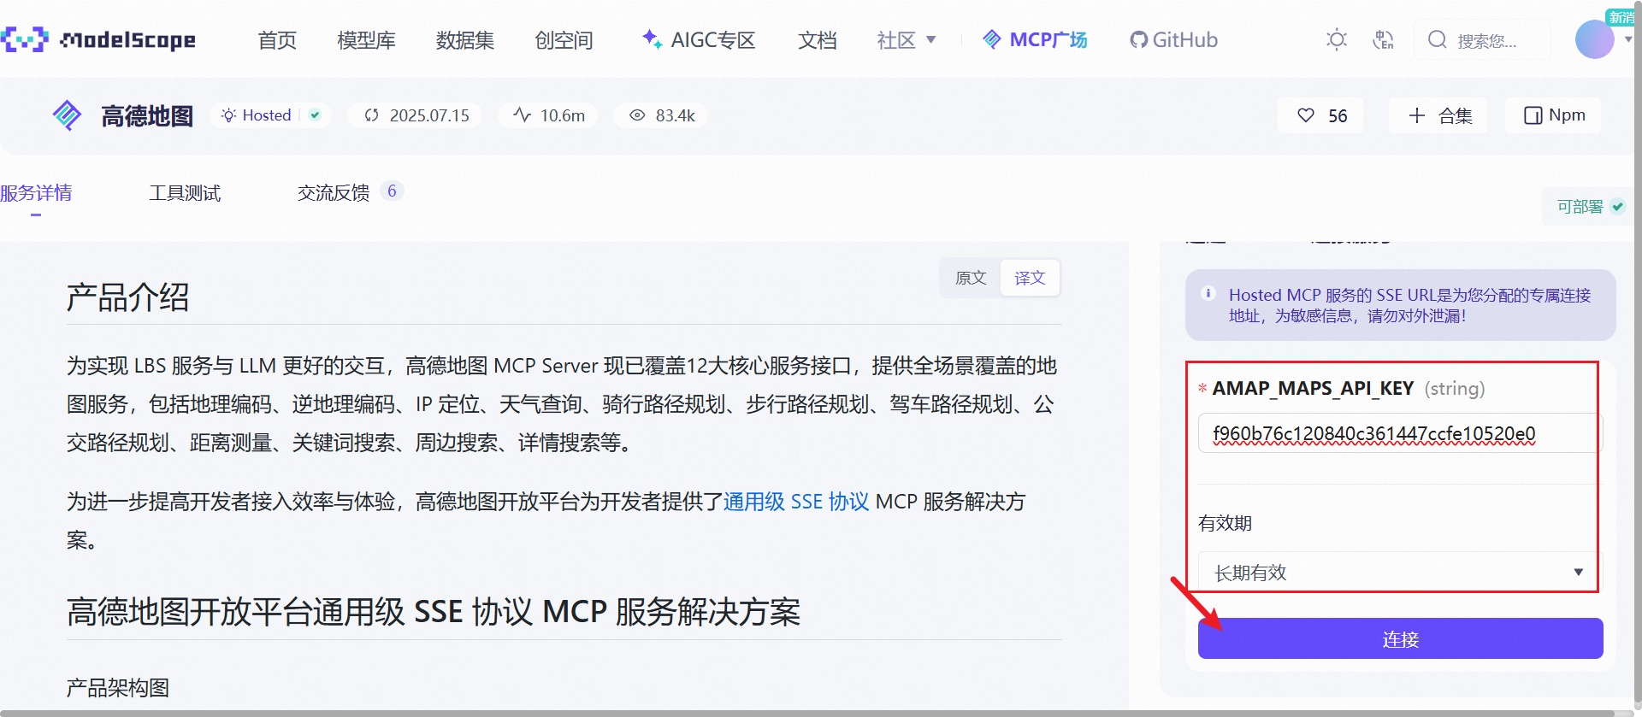Toggle the light/dark theme sun icon

click(1336, 39)
